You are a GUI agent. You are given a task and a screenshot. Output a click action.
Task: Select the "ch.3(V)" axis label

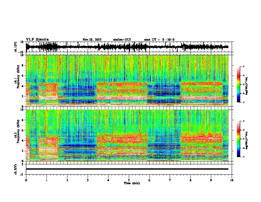pos(16,169)
